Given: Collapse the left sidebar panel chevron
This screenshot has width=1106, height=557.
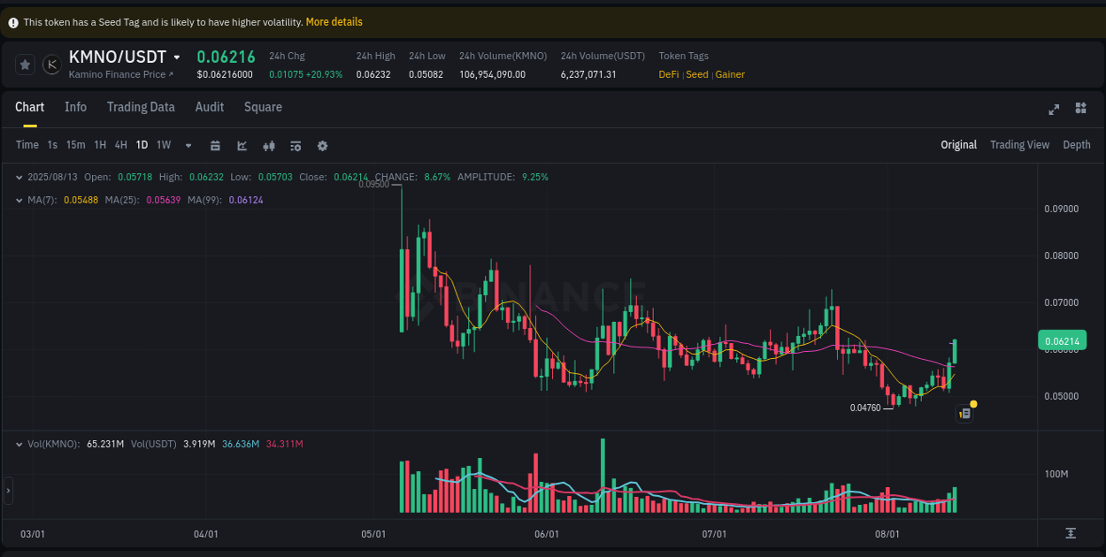Looking at the screenshot, I should [x=8, y=490].
